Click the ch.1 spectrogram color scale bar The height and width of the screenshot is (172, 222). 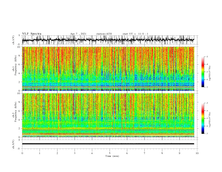point(203,72)
